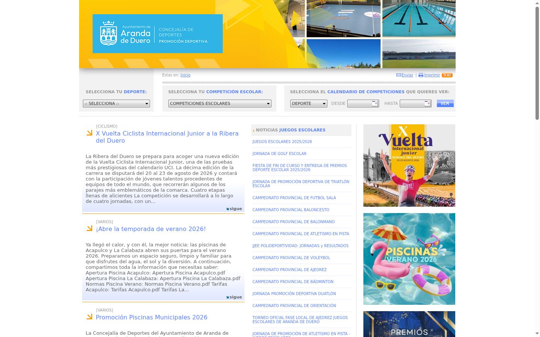Image resolution: width=540 pixels, height=337 pixels.
Task: Open JORNADA DE PROMOCIÓN DEPORTIVA DE TRIATLÓN link
Action: [x=301, y=184]
